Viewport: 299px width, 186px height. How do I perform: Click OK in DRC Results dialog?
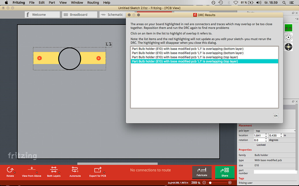click(276, 116)
